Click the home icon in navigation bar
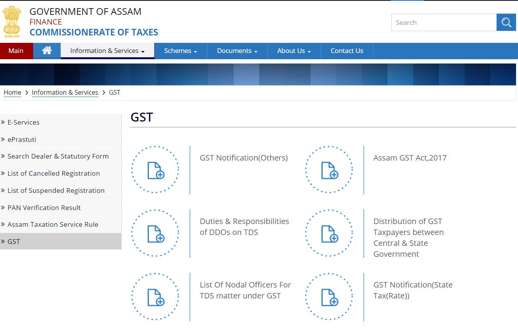This screenshot has height=330, width=518. point(47,51)
